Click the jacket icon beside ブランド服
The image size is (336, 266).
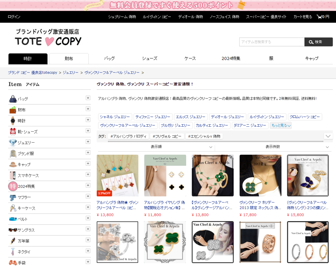click(13, 154)
